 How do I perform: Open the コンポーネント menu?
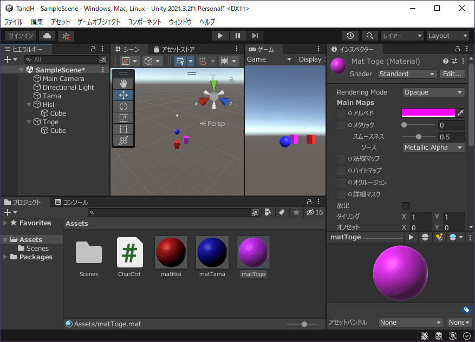click(145, 22)
